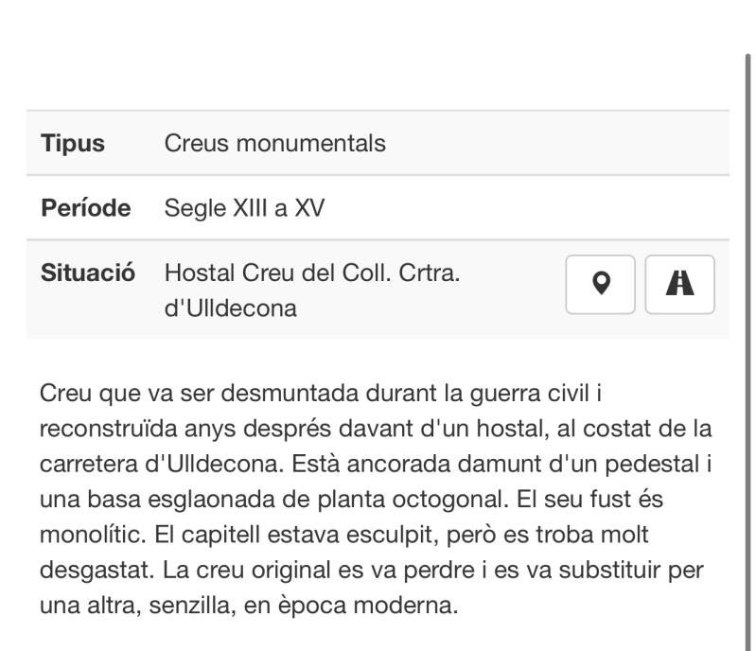Click the "d'Ulldecona" line in the Situació value
The image size is (756, 651).
(230, 308)
